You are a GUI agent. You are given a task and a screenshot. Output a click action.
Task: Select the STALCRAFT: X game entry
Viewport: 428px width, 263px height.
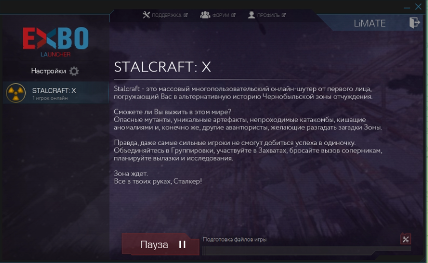pos(56,92)
